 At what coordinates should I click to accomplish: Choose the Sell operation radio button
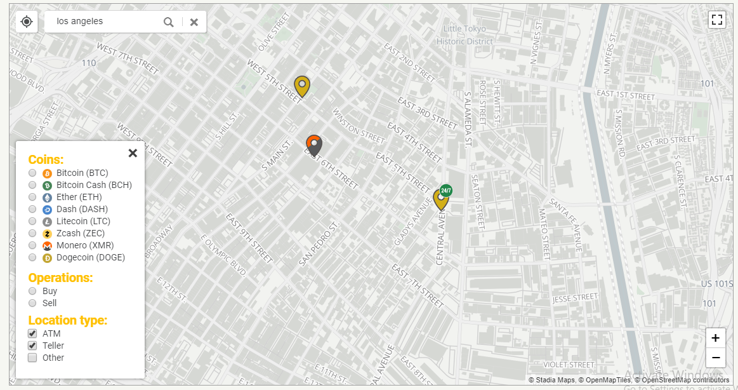click(x=32, y=303)
